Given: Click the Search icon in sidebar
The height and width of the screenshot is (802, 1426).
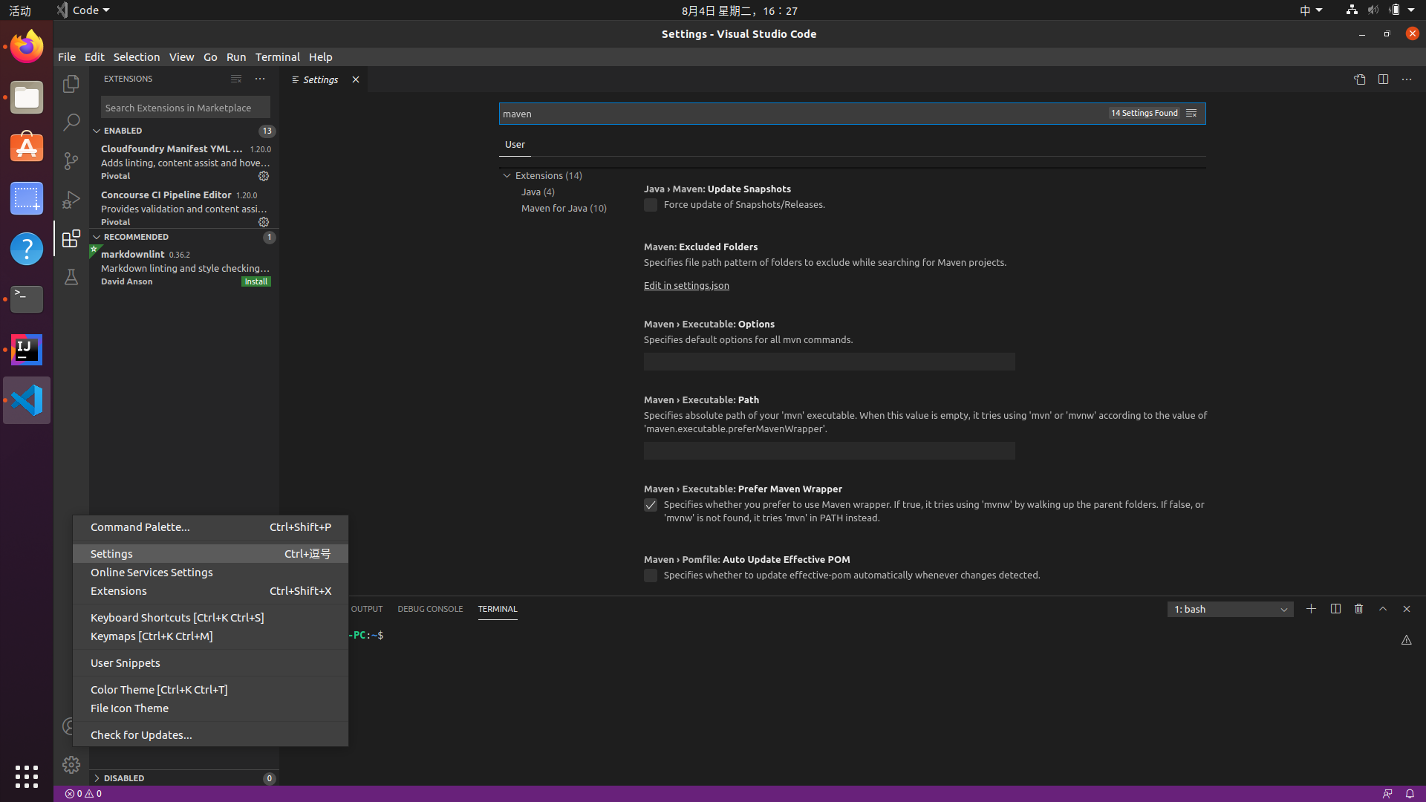Looking at the screenshot, I should point(71,122).
